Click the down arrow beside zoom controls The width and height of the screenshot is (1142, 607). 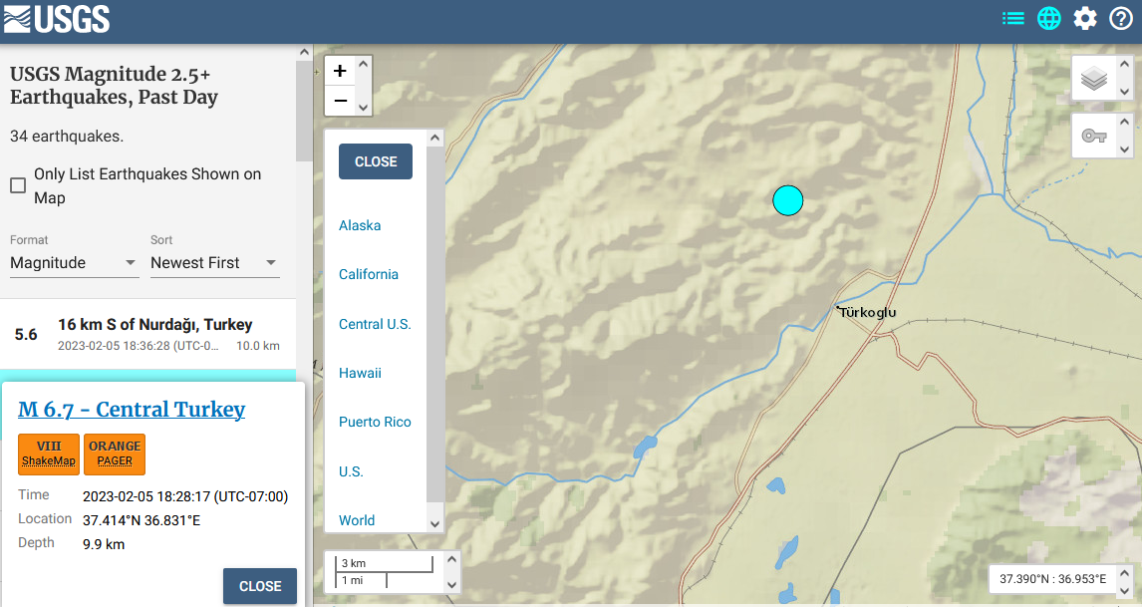(x=364, y=107)
